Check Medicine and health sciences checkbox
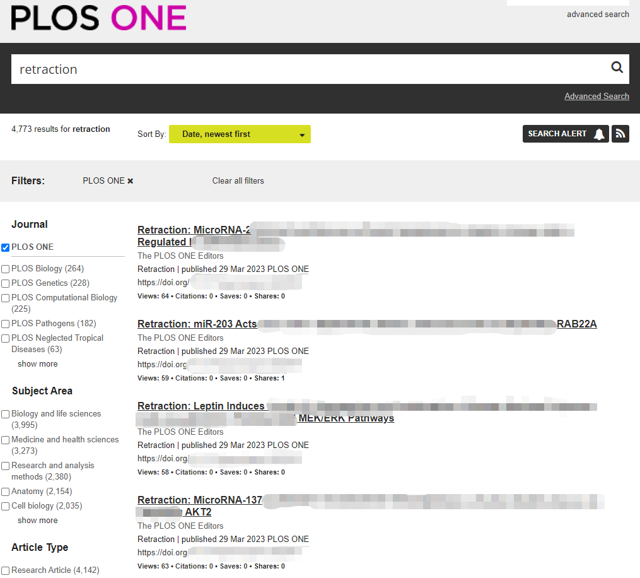The width and height of the screenshot is (640, 578). [5, 440]
